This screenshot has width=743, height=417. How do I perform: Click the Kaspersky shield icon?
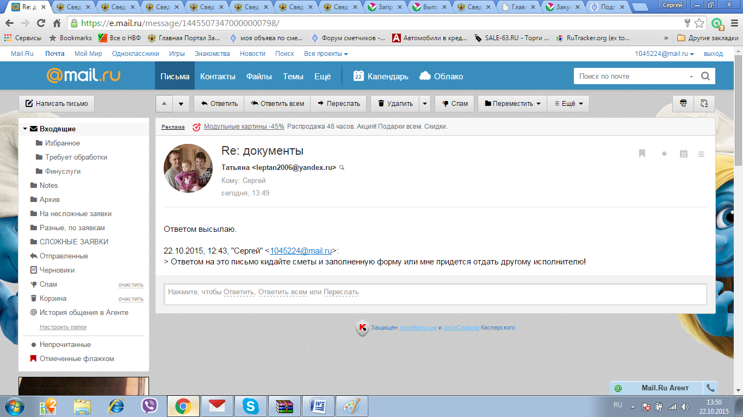coord(362,328)
